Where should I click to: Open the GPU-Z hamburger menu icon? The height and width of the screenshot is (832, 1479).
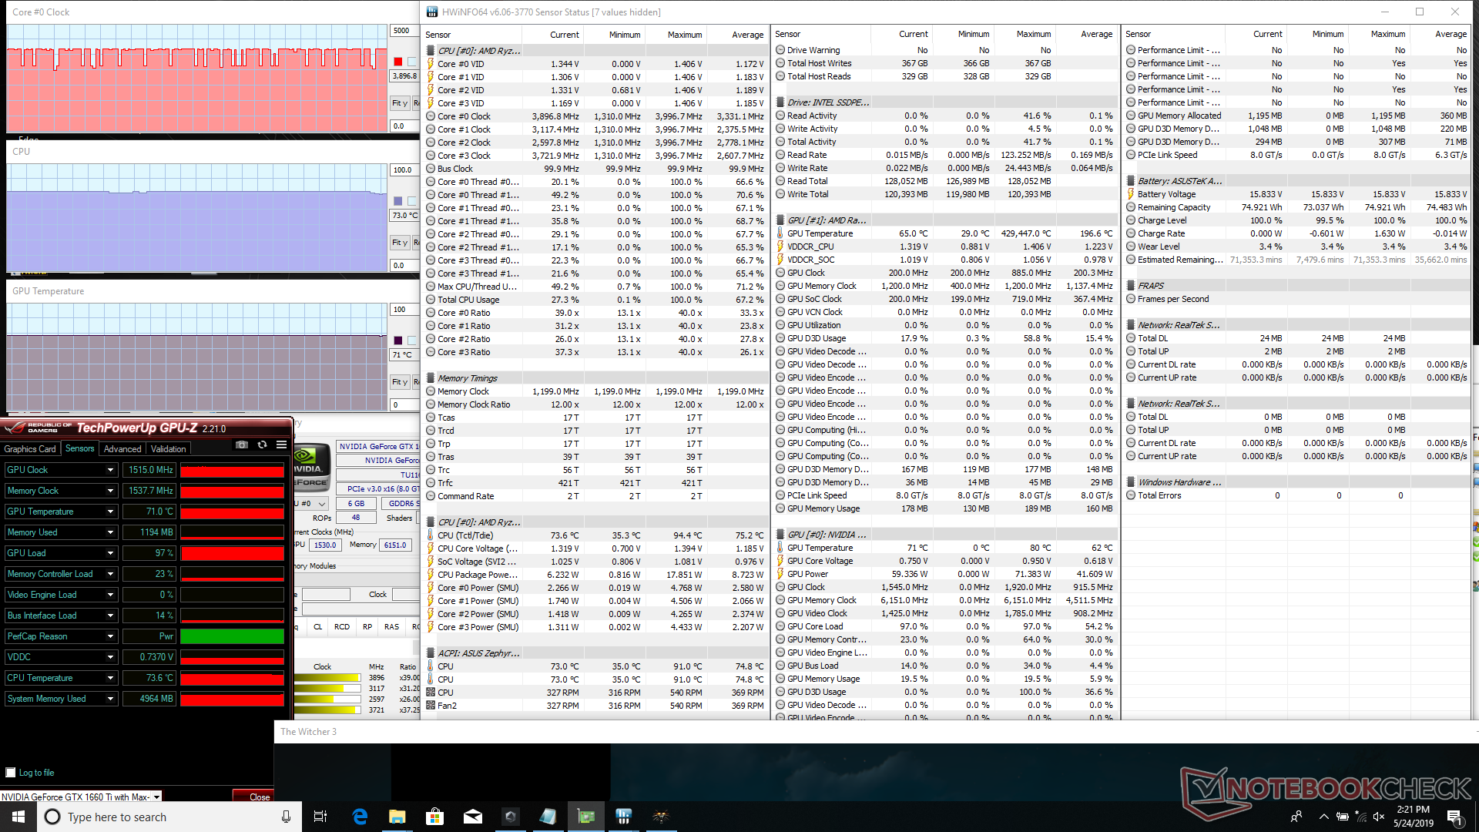pos(282,445)
